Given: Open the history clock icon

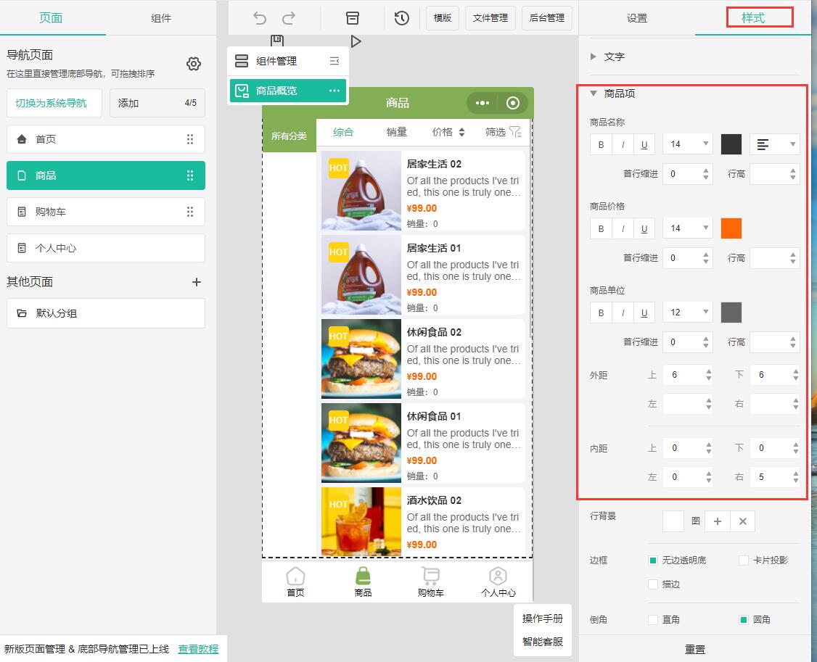Looking at the screenshot, I should pyautogui.click(x=402, y=18).
